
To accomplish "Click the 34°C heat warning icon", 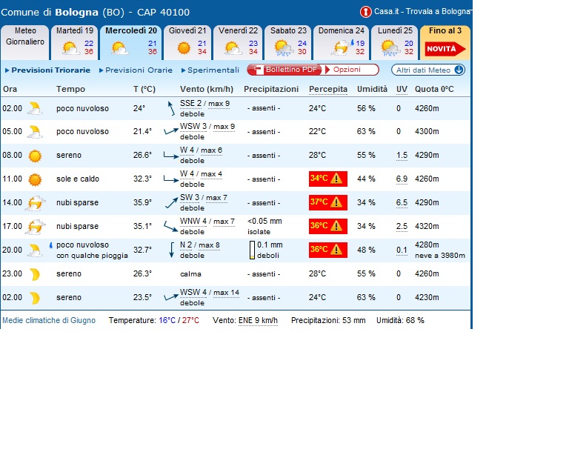I will [337, 179].
